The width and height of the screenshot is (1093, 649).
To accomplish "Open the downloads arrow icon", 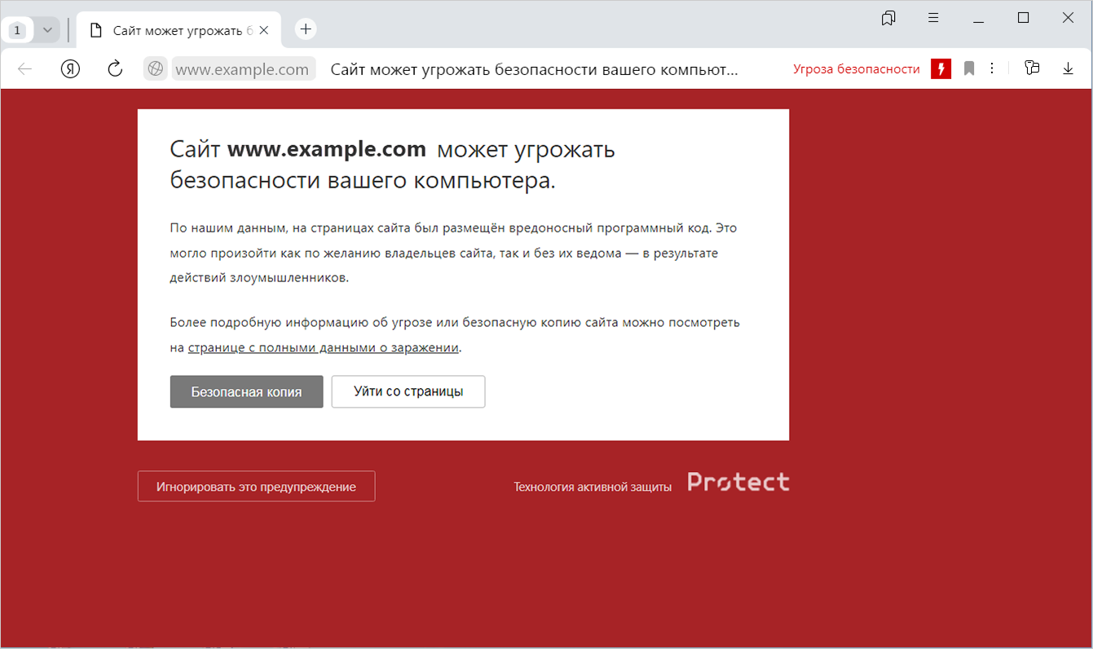I will point(1069,69).
